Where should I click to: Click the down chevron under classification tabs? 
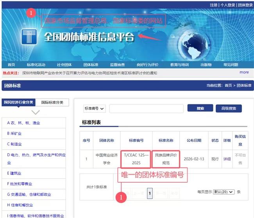tap(36, 113)
